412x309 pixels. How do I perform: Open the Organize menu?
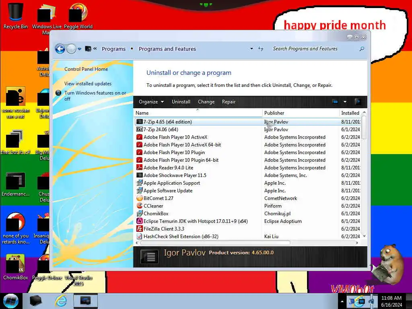pos(151,102)
